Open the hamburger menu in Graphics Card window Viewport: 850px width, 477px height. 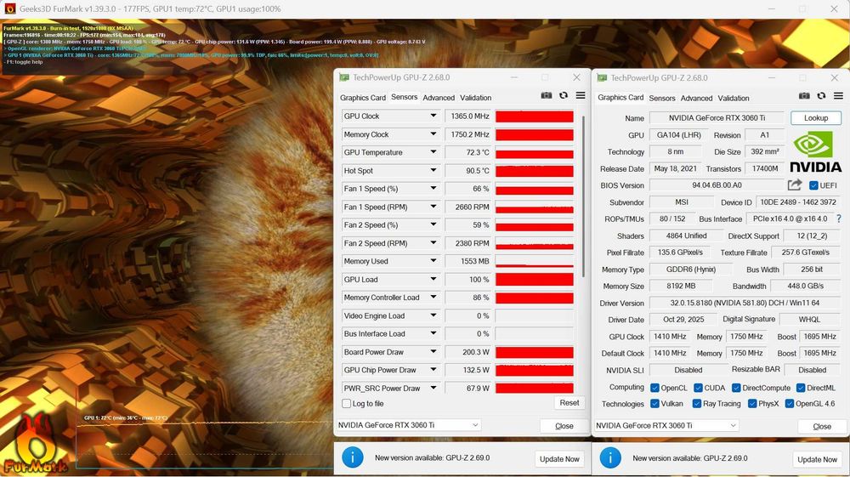click(x=838, y=96)
